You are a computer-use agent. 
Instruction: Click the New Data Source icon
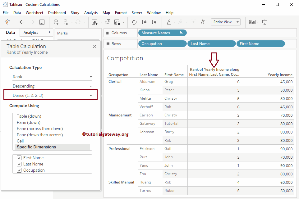56,22
